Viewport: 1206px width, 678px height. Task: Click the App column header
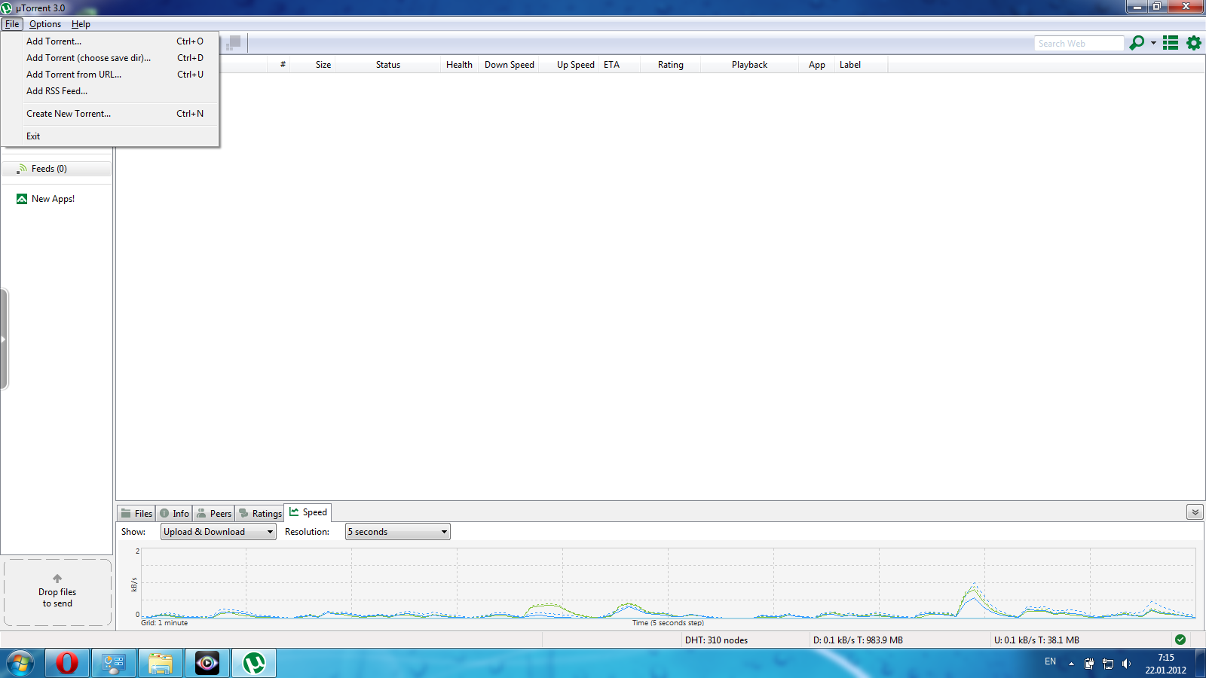(817, 65)
